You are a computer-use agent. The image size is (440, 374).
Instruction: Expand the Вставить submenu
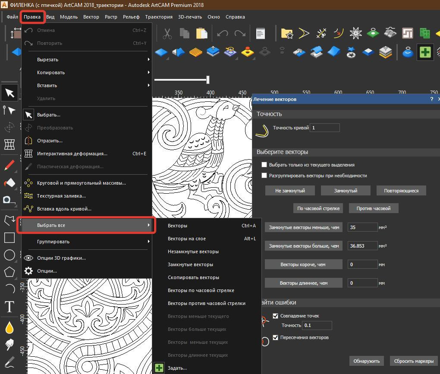87,85
